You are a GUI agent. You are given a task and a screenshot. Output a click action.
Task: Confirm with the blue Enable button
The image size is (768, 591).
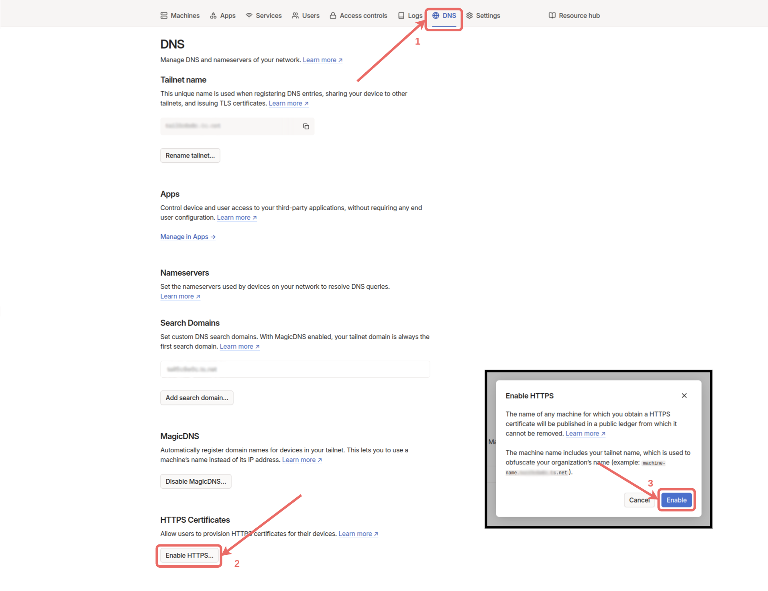point(676,500)
